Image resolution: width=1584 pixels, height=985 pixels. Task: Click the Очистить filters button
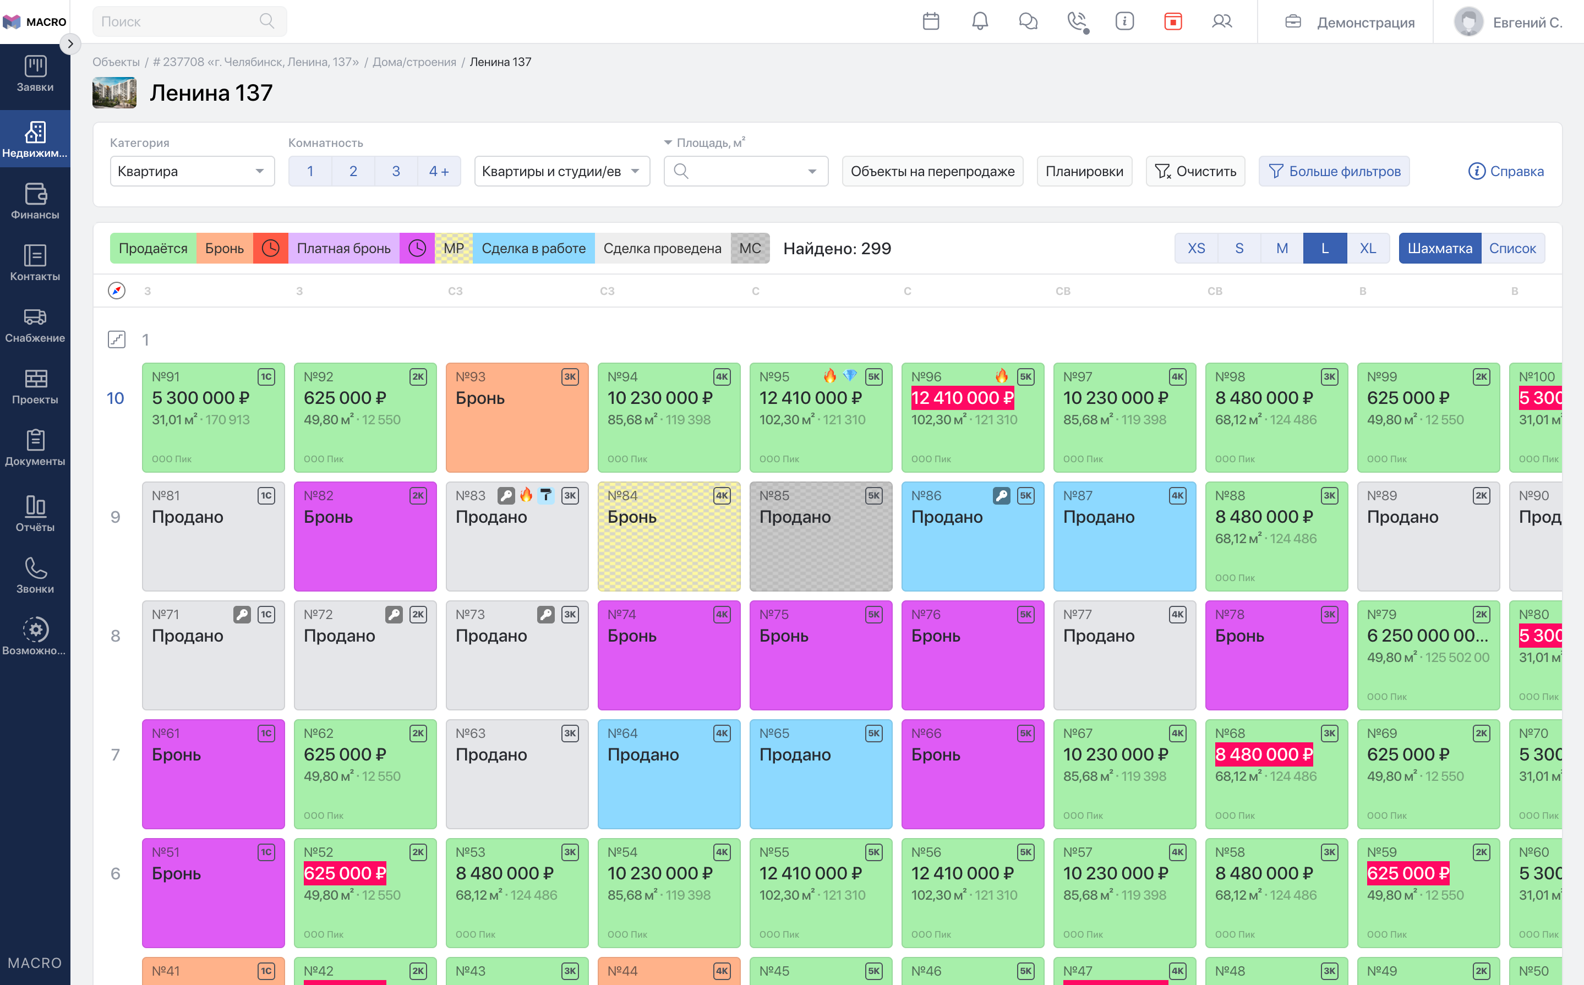(x=1195, y=171)
